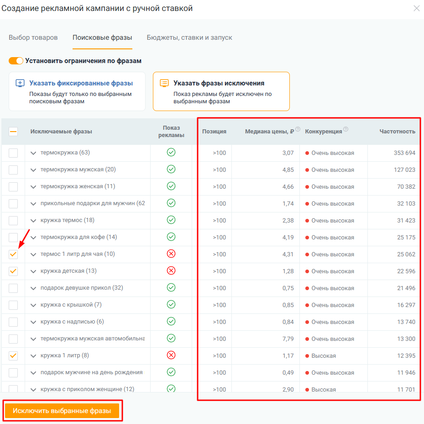Expand the термокружка (63) phrase group
The height and width of the screenshot is (424, 424).
click(33, 153)
